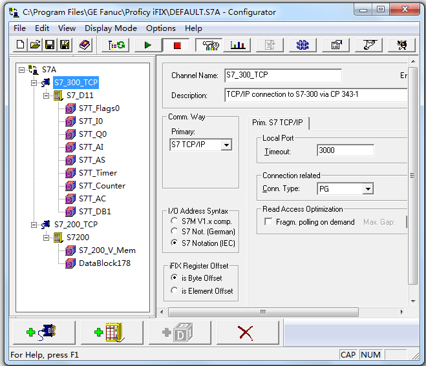Click the tree refresh toolbar icon

click(x=116, y=45)
